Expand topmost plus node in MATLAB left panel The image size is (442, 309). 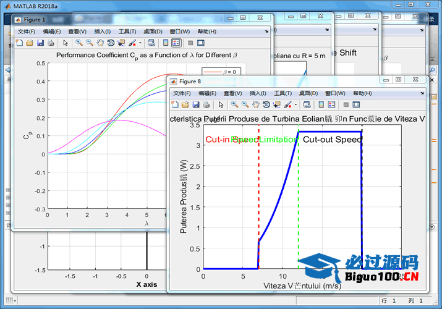click(8, 190)
